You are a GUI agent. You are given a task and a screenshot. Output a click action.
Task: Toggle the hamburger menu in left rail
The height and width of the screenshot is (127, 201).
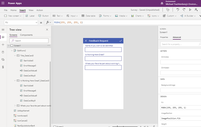click(x=3, y=30)
